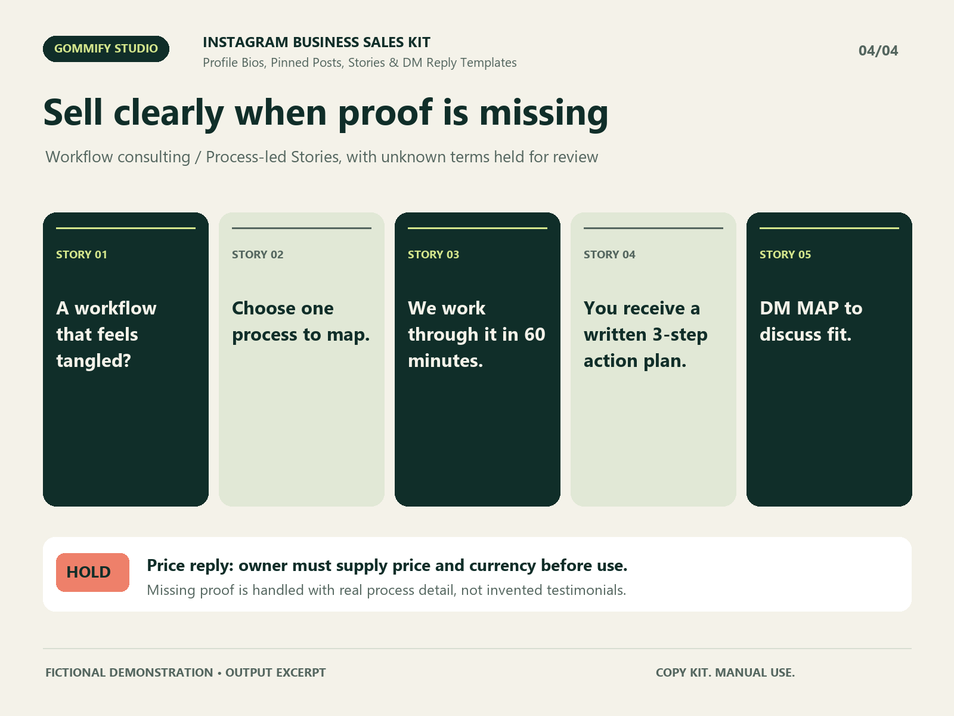Viewport: 954px width, 716px height.
Task: Click the STORY 03 label
Action: pyautogui.click(x=433, y=255)
